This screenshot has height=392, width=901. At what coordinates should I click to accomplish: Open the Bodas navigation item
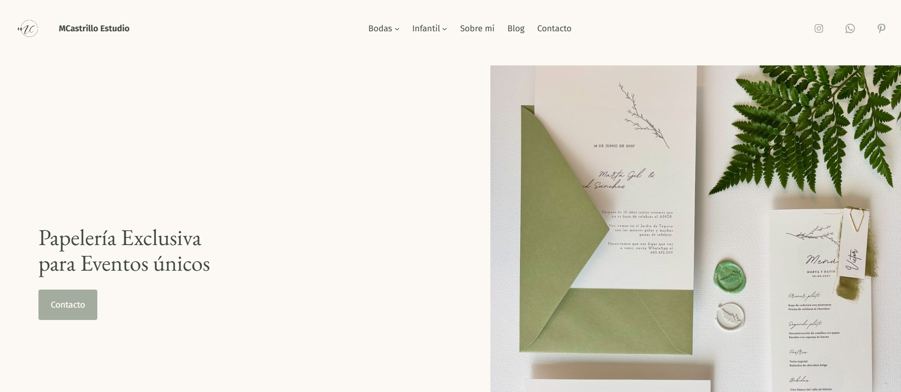[380, 28]
